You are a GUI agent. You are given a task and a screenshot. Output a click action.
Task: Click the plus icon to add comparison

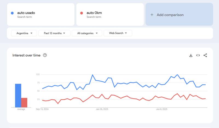point(152,15)
